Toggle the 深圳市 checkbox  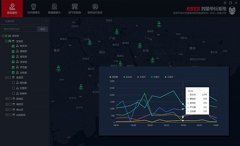(x=6, y=36)
